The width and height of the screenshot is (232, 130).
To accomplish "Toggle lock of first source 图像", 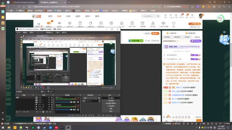I will (x=52, y=98).
